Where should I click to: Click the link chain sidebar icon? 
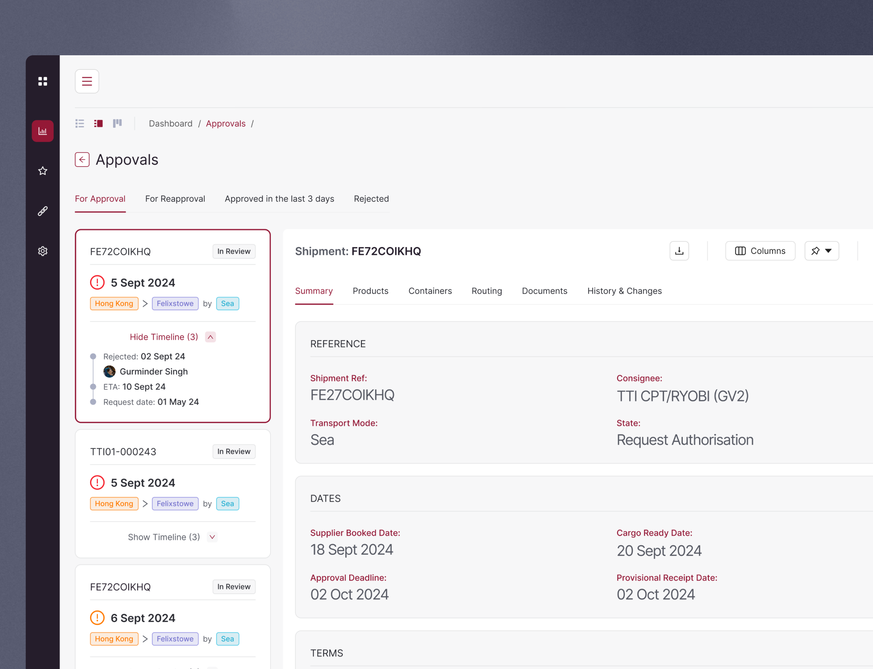pyautogui.click(x=43, y=211)
